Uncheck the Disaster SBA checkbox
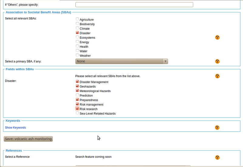The width and height of the screenshot is (243, 167). (x=77, y=33)
